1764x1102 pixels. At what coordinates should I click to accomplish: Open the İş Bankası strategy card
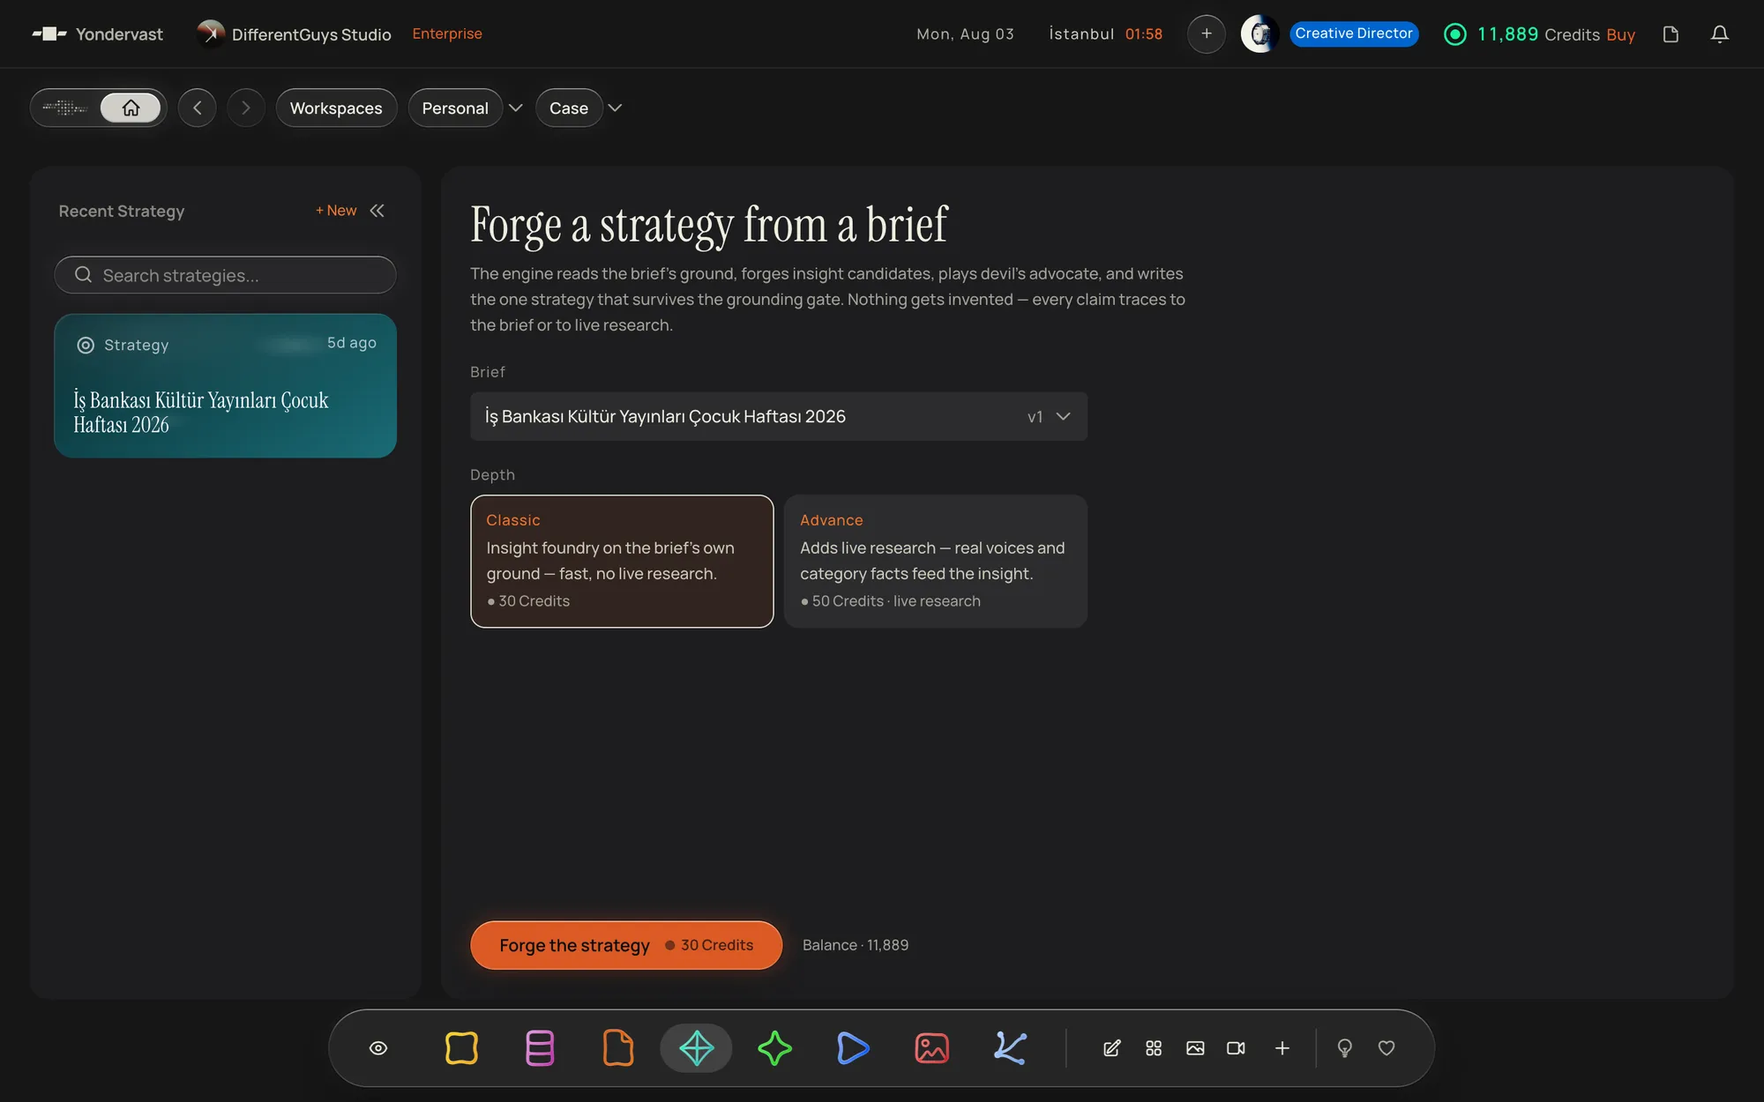pyautogui.click(x=225, y=385)
